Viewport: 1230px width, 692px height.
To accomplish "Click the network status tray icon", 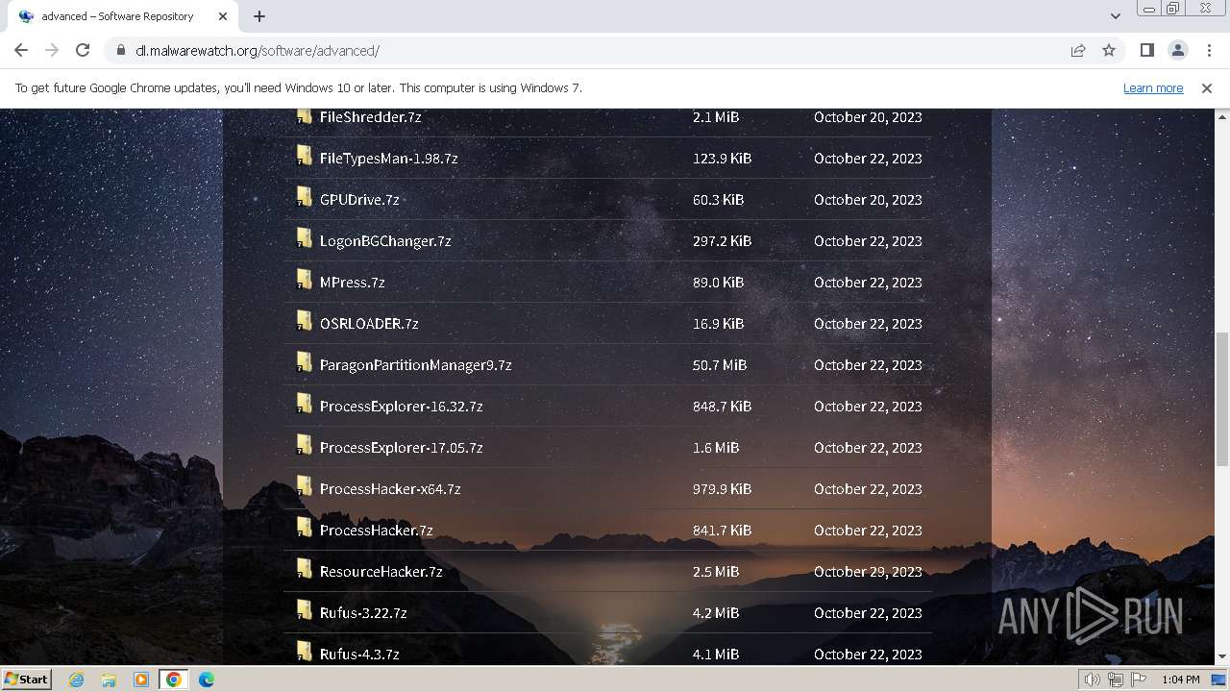I will [1116, 680].
